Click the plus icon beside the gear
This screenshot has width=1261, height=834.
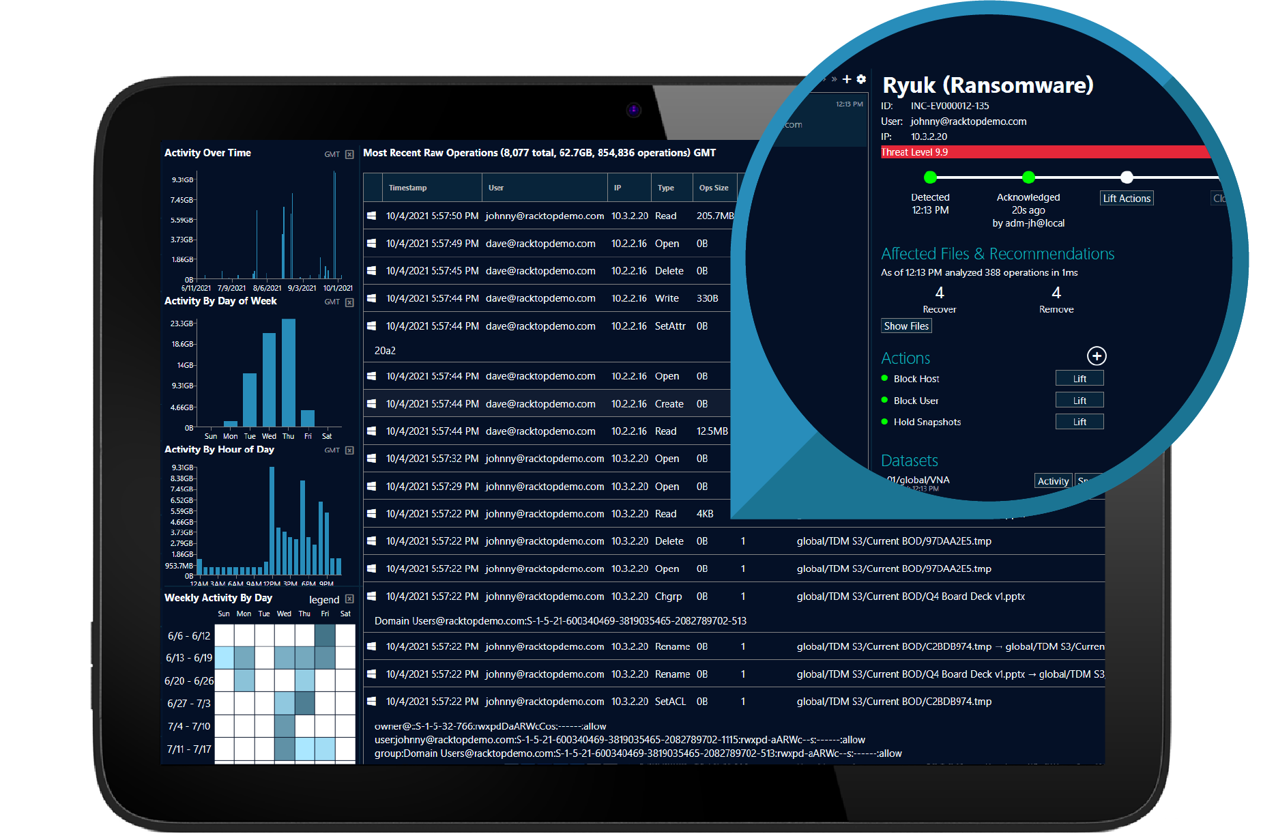(x=846, y=79)
